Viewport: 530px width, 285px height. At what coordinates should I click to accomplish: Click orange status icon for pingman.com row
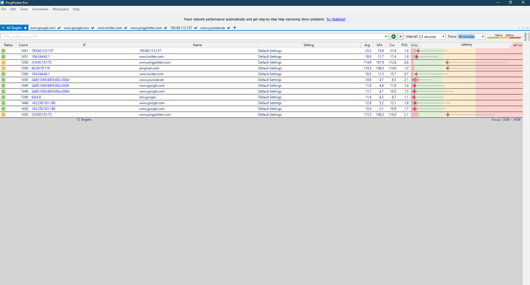(3, 68)
